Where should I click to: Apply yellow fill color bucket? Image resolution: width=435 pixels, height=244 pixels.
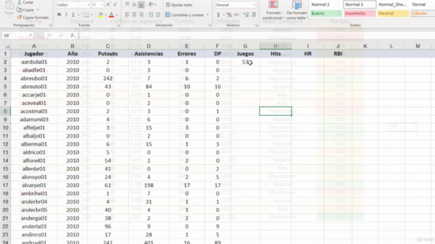pyautogui.click(x=101, y=15)
